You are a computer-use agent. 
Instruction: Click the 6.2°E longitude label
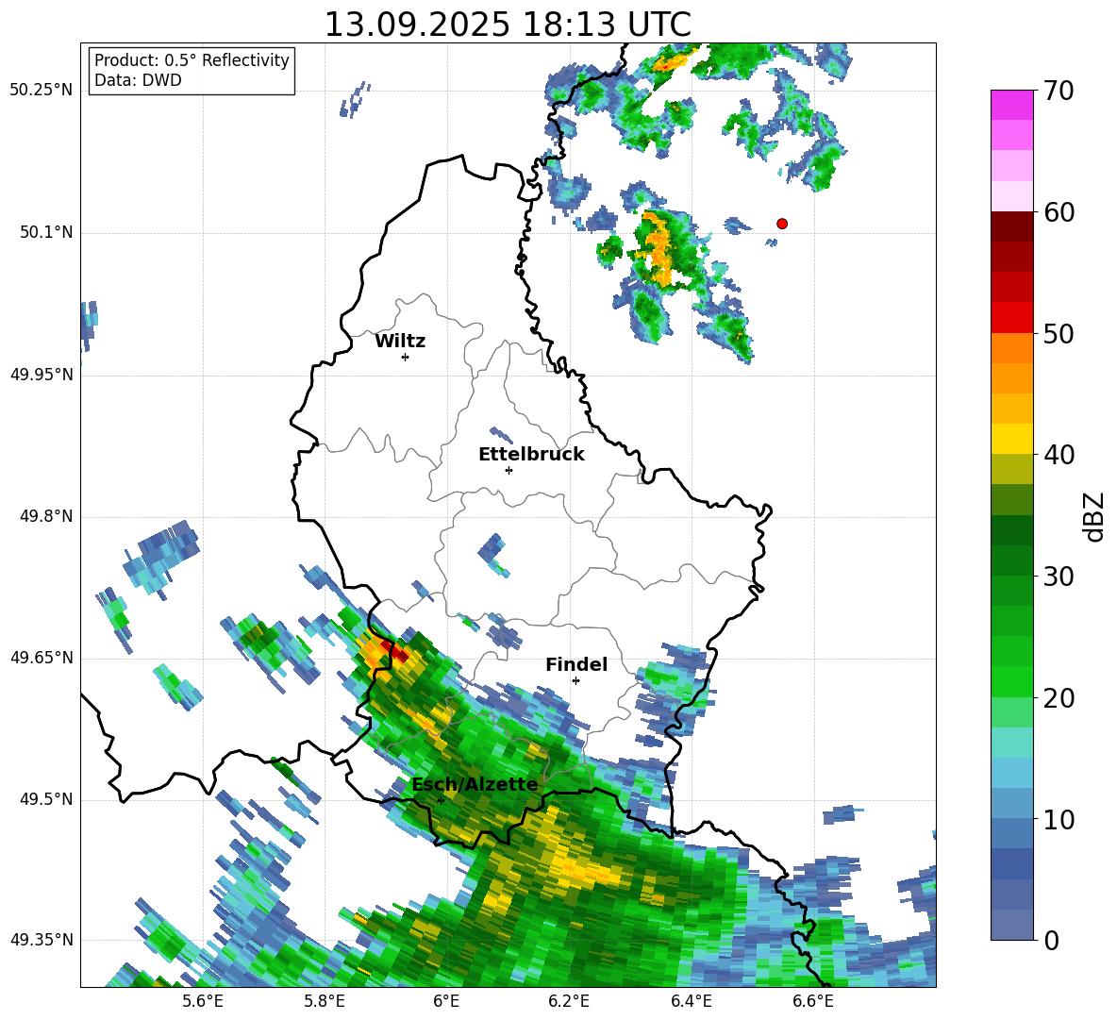pos(569,1001)
